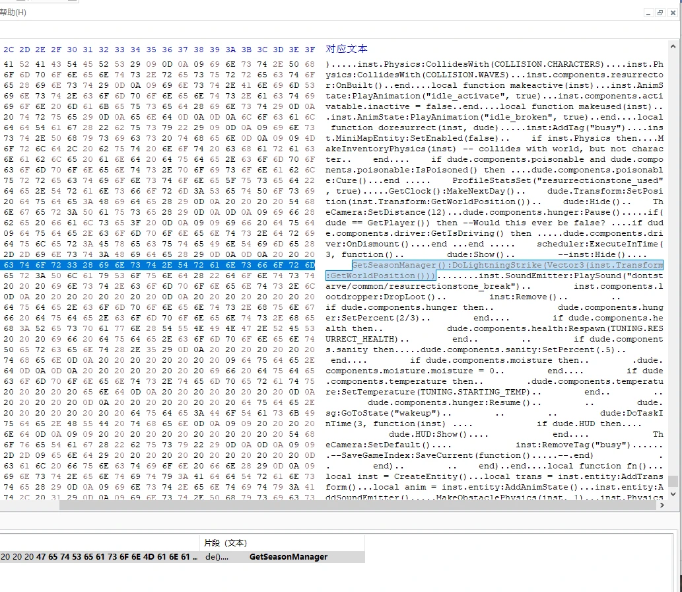Image resolution: width=682 pixels, height=592 pixels.
Task: Open the 帮助(H) menu
Action: [x=13, y=13]
